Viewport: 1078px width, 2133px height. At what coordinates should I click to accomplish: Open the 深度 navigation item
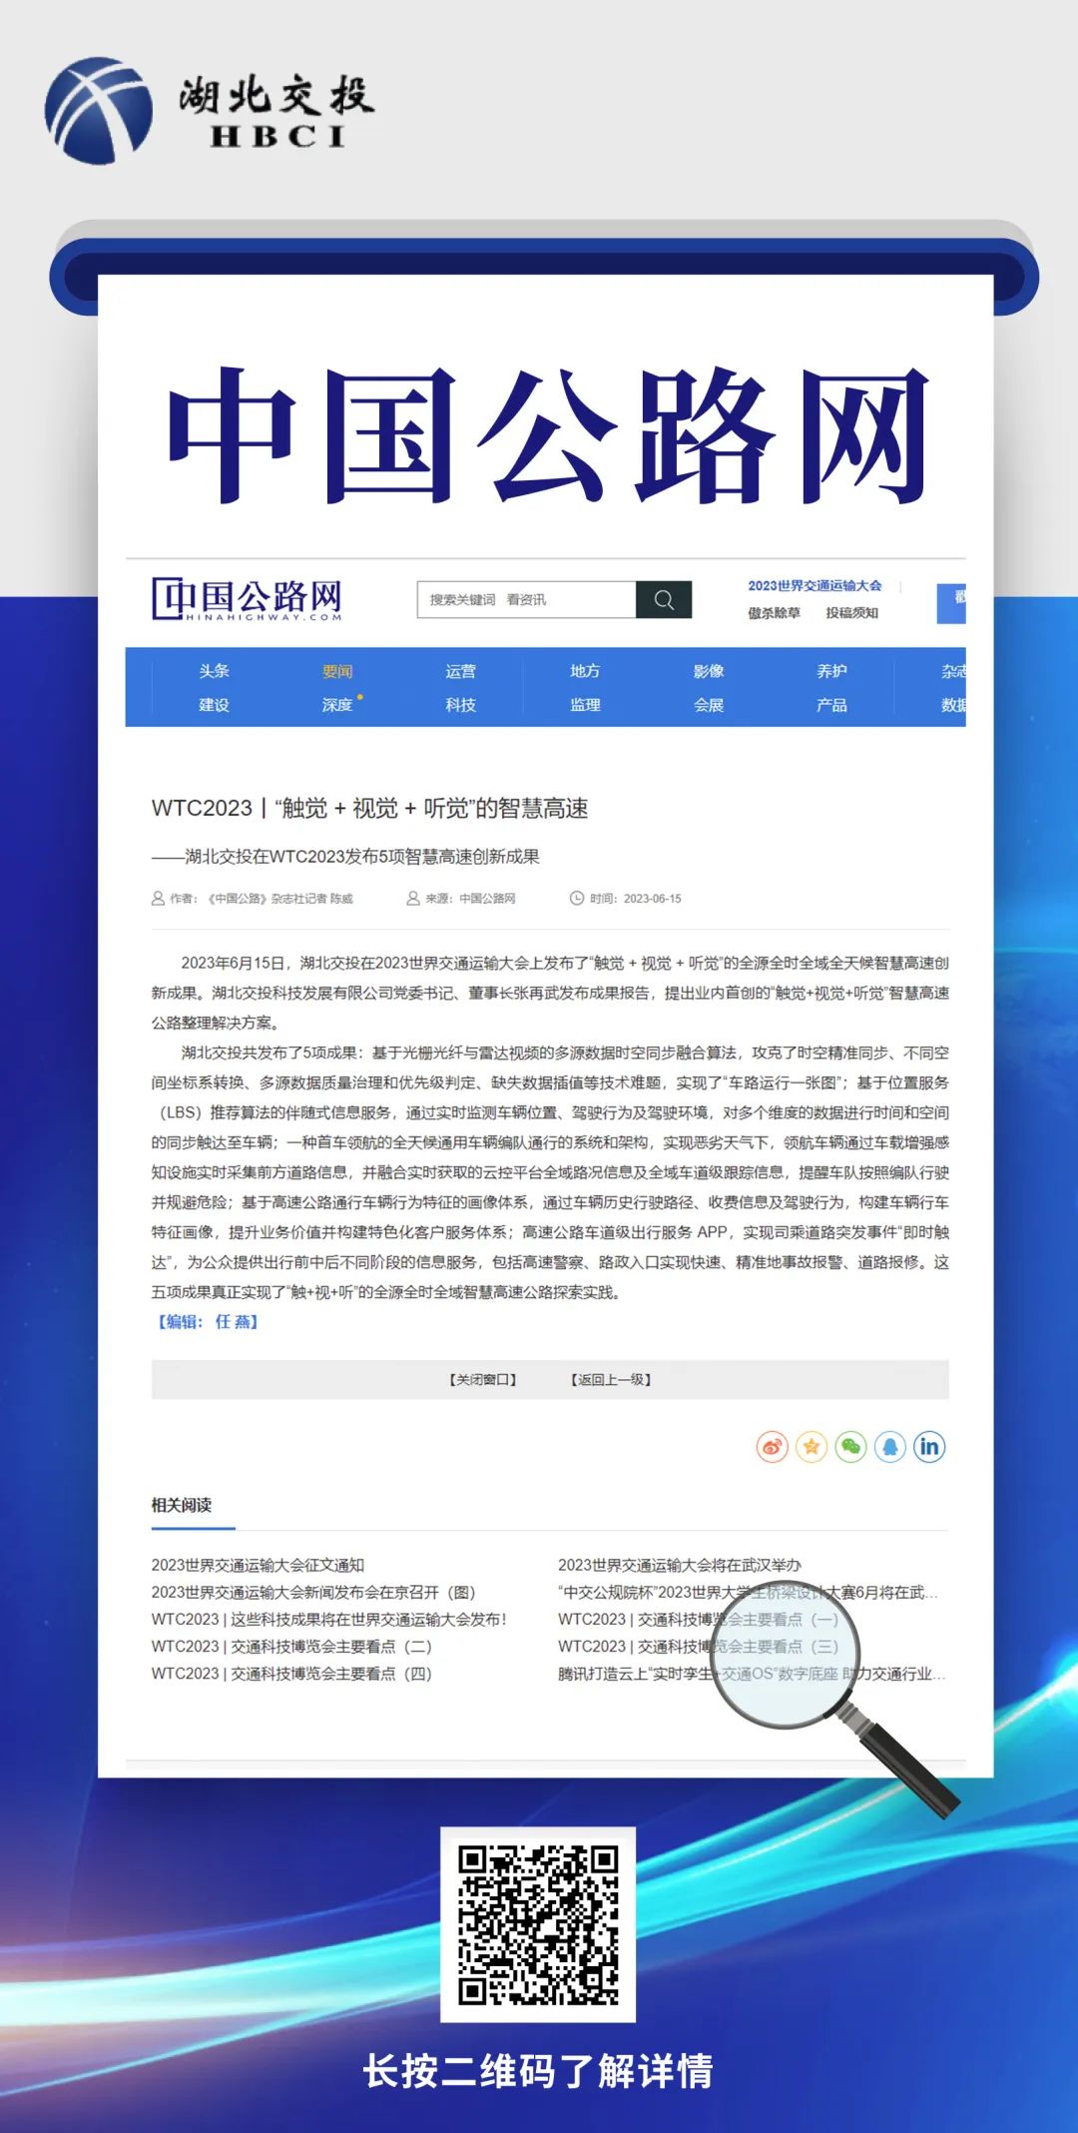click(337, 705)
